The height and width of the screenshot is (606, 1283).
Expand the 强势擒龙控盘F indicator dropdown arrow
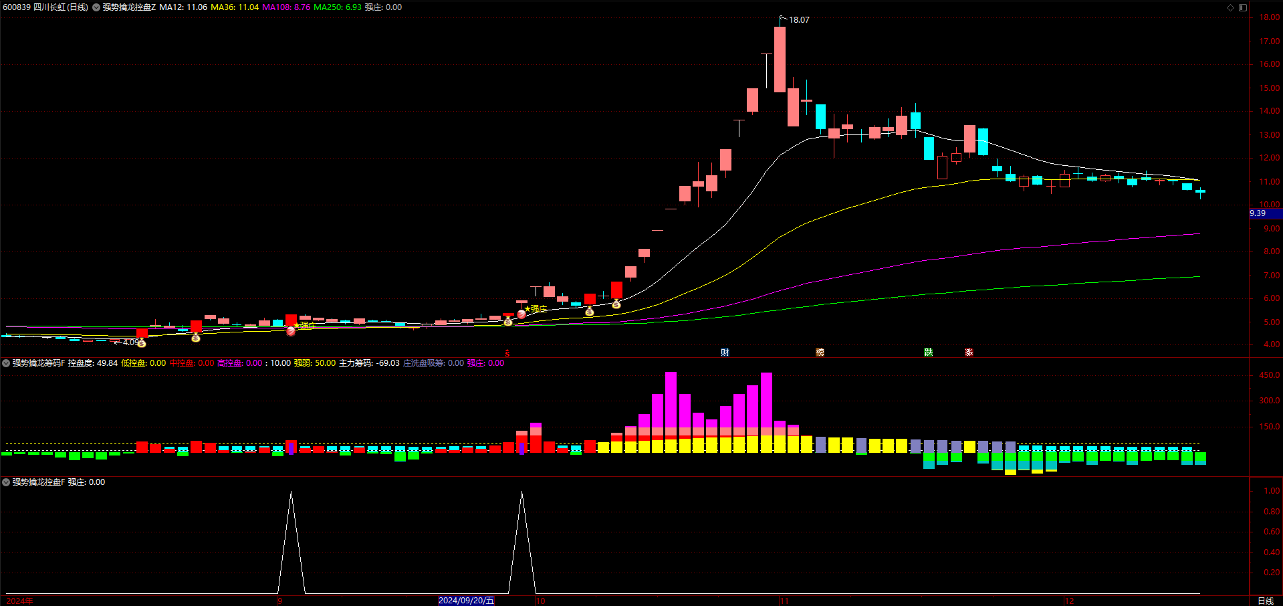pyautogui.click(x=6, y=482)
